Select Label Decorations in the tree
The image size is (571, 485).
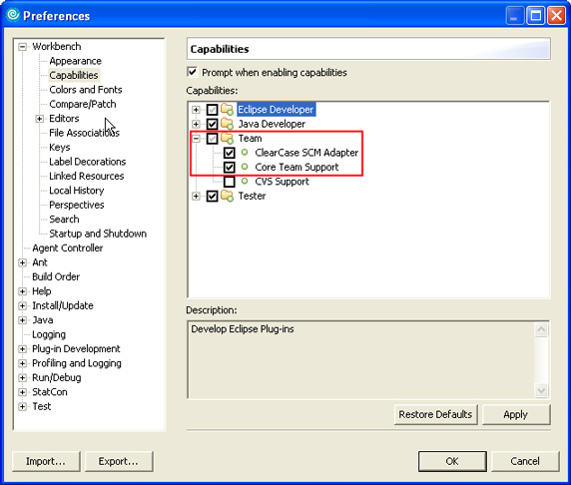pyautogui.click(x=88, y=162)
